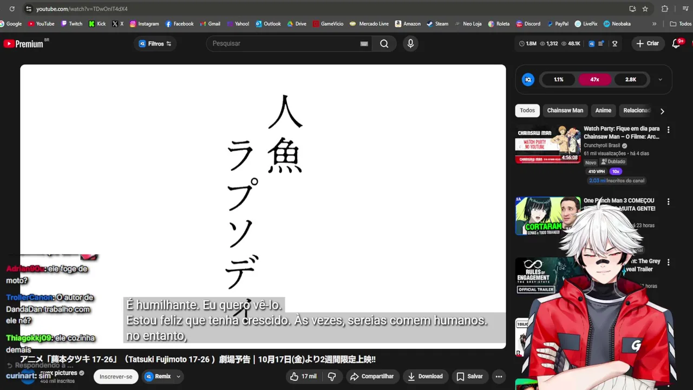
Task: Select the Todos filter chip
Action: tap(527, 110)
